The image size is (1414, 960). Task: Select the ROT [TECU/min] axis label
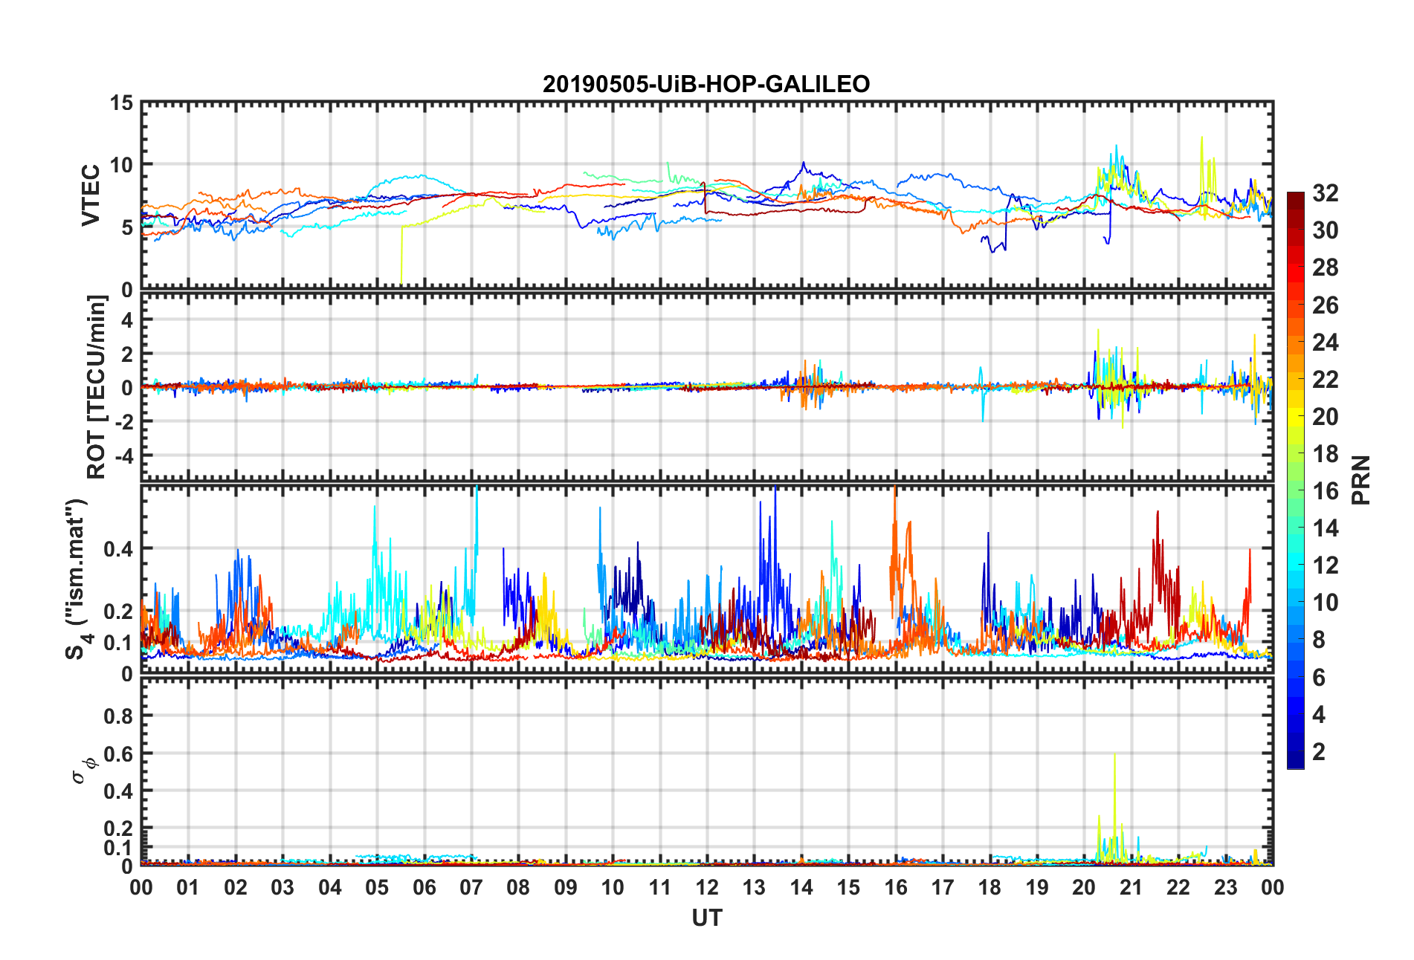(97, 387)
